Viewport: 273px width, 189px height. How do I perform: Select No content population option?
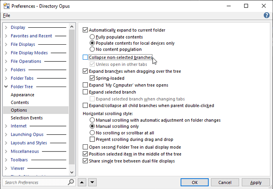click(x=92, y=49)
